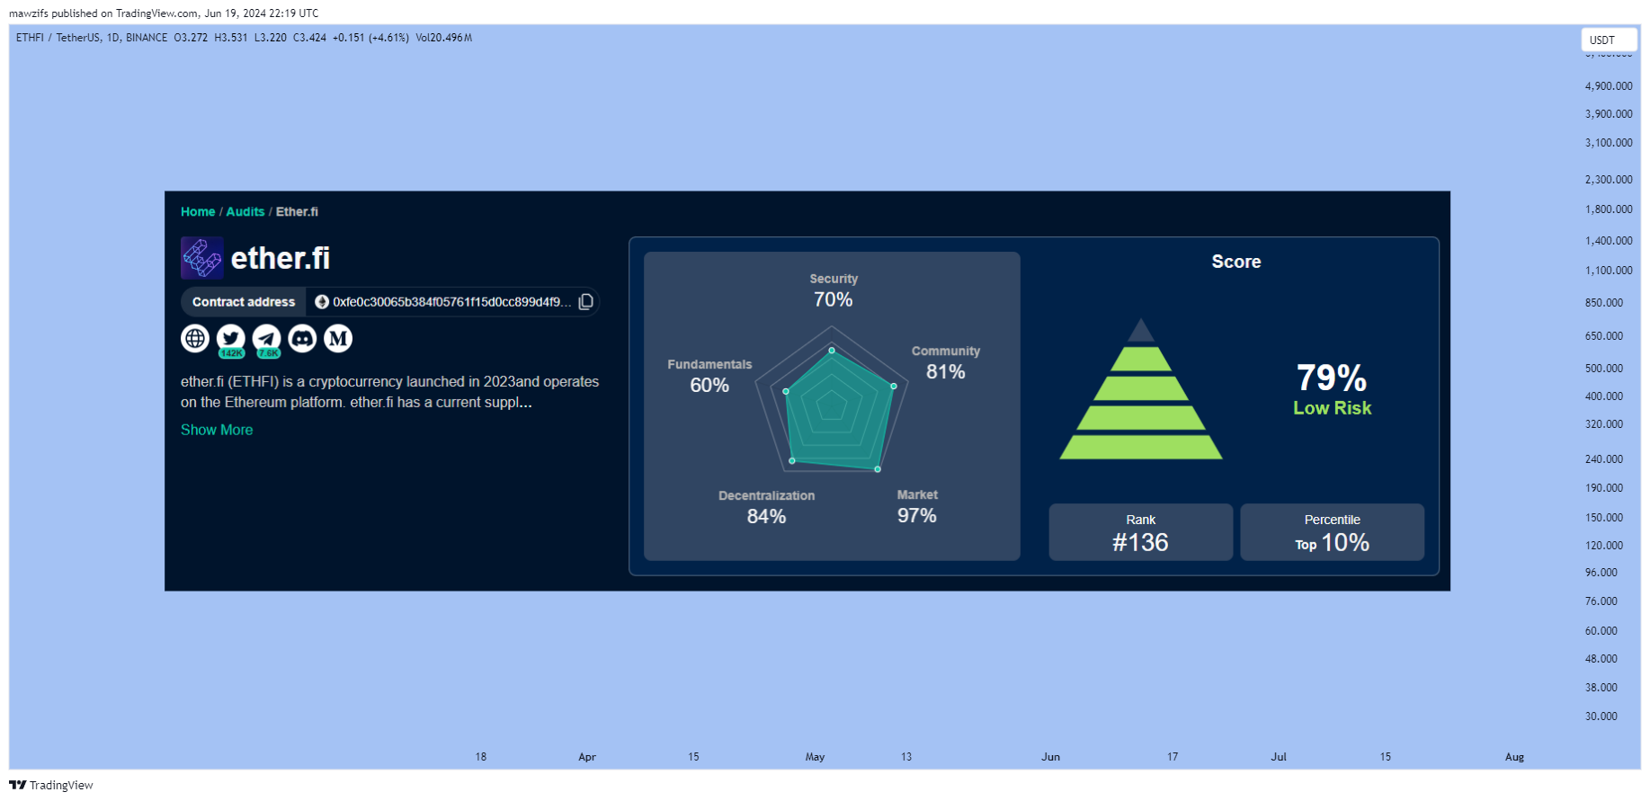Click the contract address hash text
The image size is (1650, 801).
click(452, 302)
